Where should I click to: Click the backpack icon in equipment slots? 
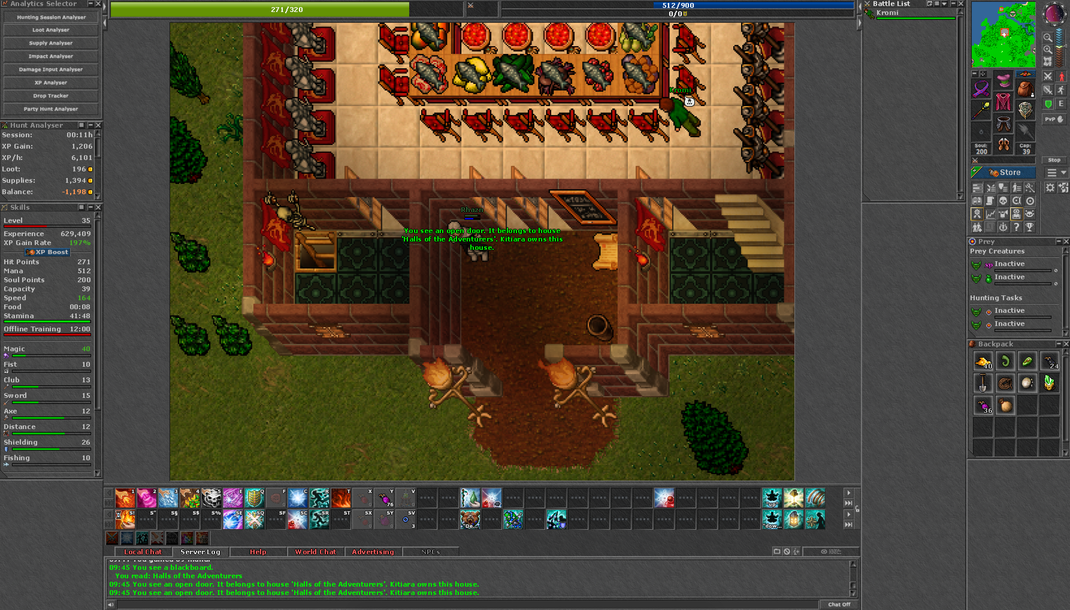1025,89
